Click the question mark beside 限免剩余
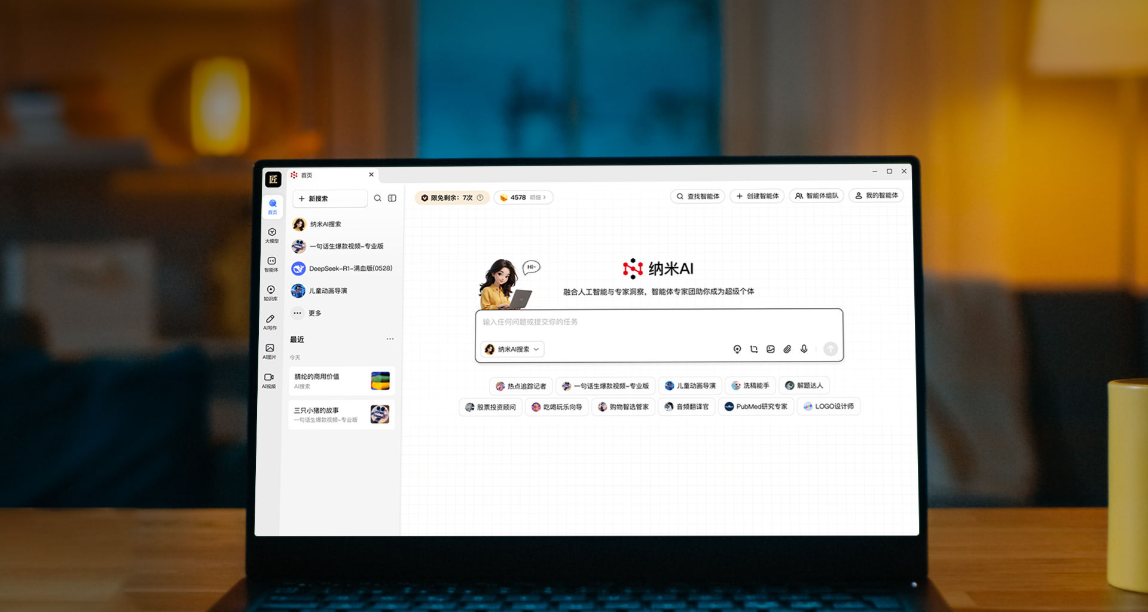 pos(480,197)
